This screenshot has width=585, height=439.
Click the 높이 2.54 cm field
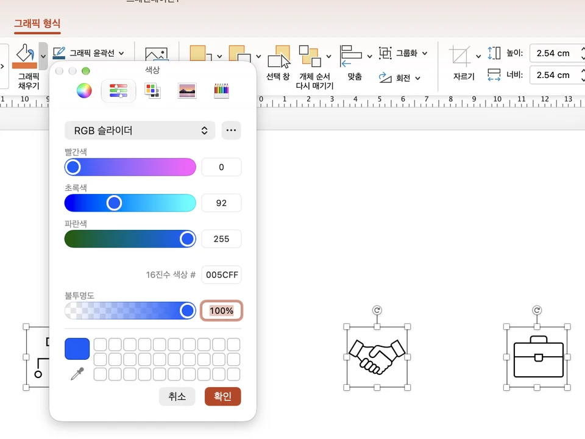click(x=555, y=53)
